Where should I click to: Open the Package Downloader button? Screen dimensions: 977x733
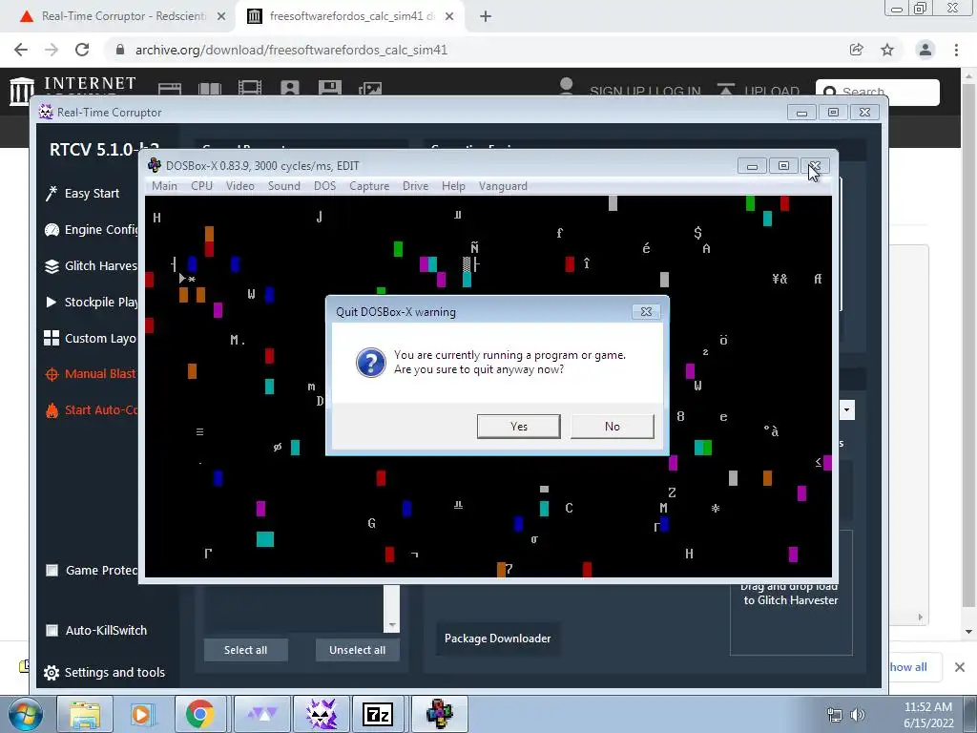point(497,639)
